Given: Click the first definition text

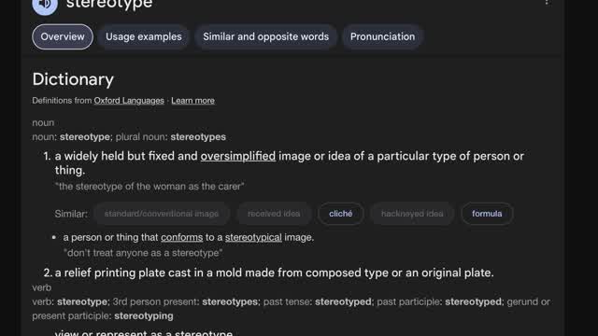Looking at the screenshot, I should (289, 163).
